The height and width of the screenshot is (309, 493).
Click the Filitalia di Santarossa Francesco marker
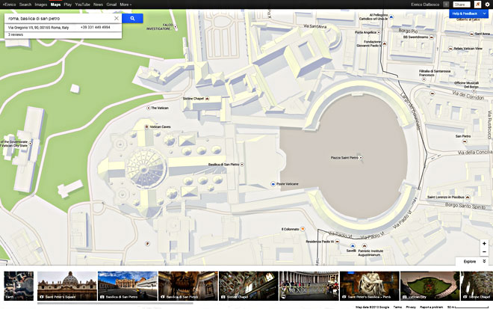(x=424, y=79)
